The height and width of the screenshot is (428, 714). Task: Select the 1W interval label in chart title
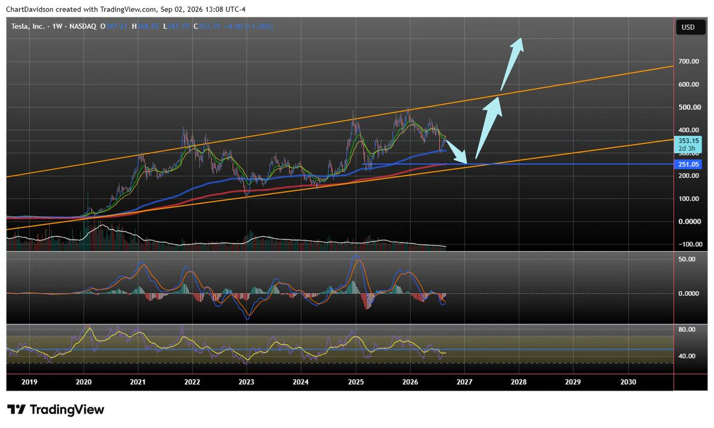click(57, 26)
